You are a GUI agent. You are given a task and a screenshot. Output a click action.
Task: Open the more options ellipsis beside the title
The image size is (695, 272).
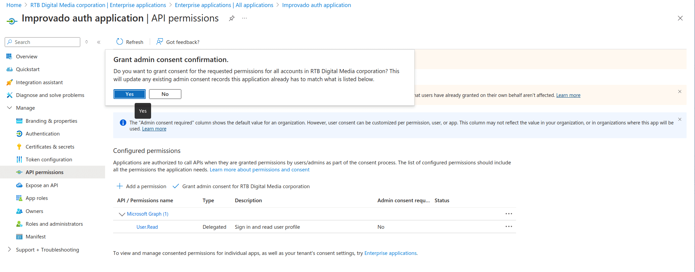[x=244, y=18]
